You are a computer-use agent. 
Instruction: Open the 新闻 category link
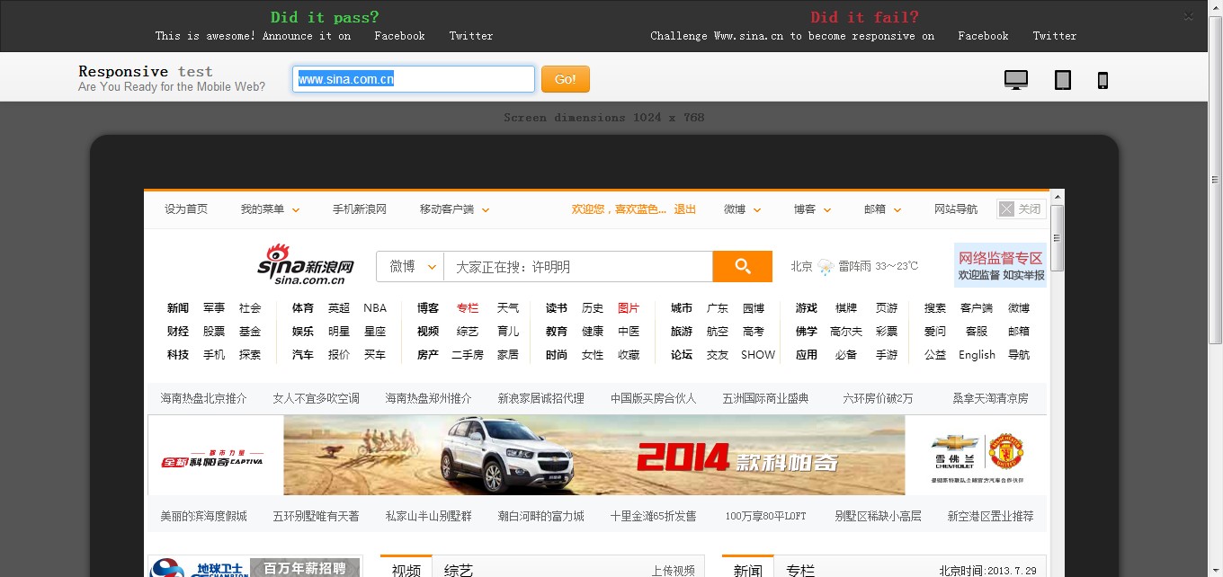click(178, 308)
